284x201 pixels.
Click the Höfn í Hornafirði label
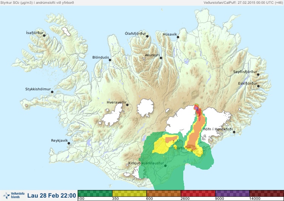pyautogui.click(x=218, y=129)
